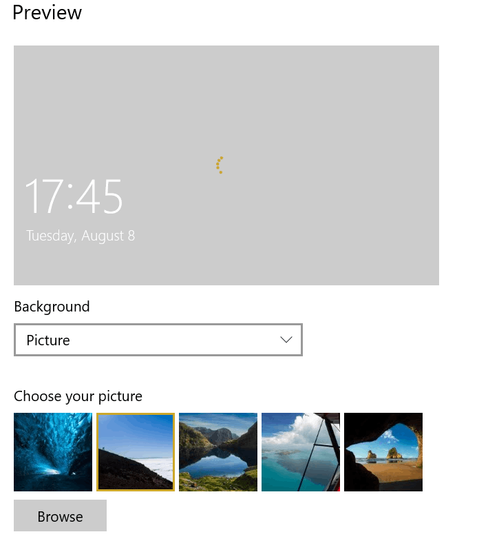
Task: Choose the beach cave with rock islands picture
Action: (383, 452)
